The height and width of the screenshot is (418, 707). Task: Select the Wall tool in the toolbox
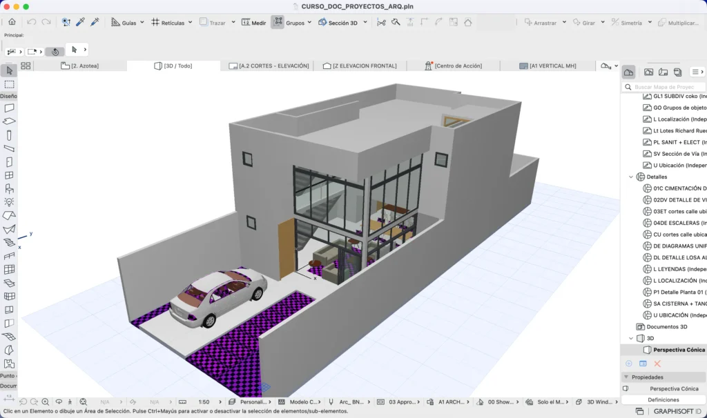[x=9, y=108]
